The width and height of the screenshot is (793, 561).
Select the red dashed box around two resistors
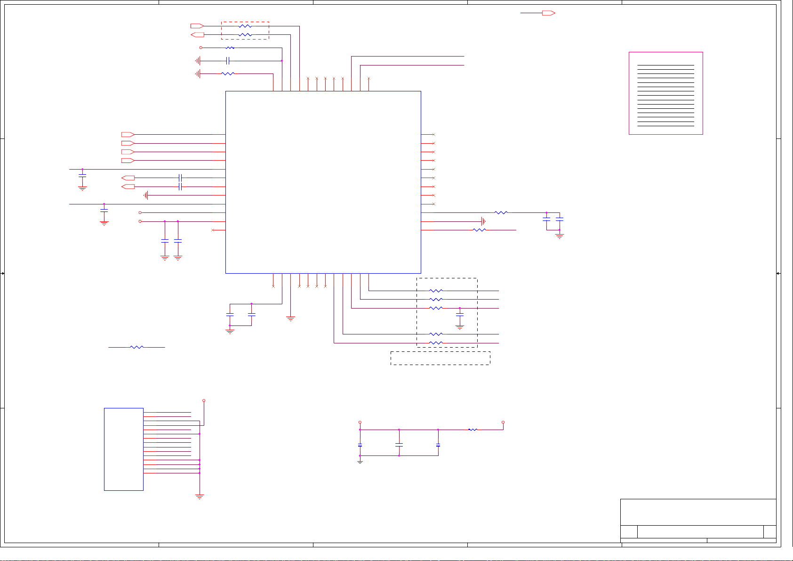click(245, 31)
